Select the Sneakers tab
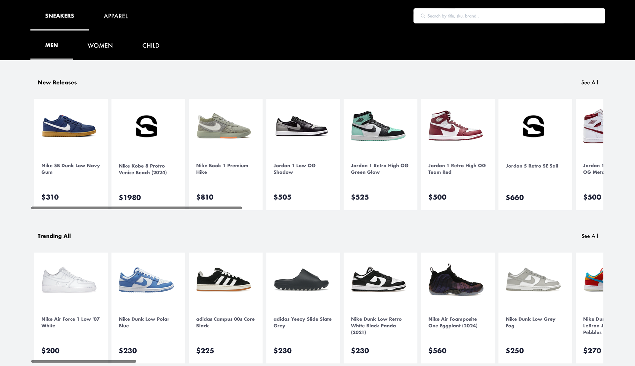635x366 pixels. click(60, 16)
